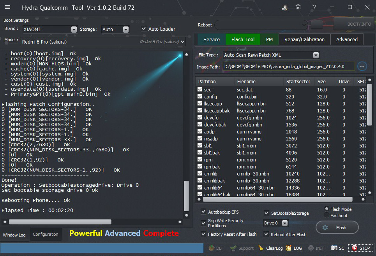The height and width of the screenshot is (256, 376).
Task: Select Flash Mode radio button
Action: pos(327,209)
